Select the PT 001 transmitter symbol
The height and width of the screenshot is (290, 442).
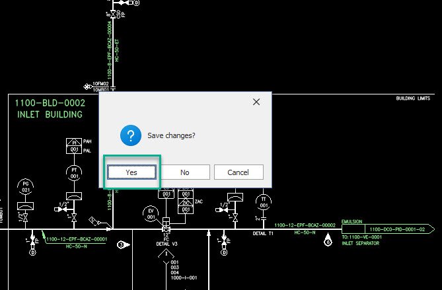(75, 173)
